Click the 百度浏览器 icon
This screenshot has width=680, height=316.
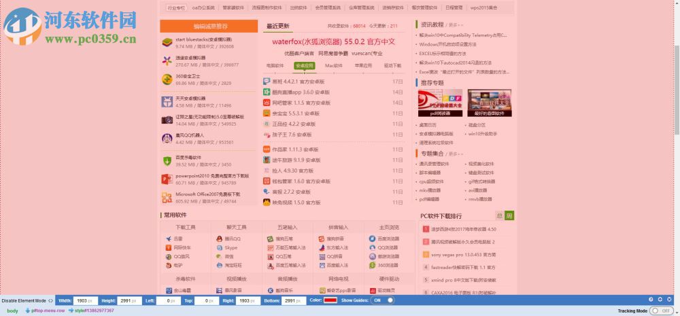click(372, 239)
